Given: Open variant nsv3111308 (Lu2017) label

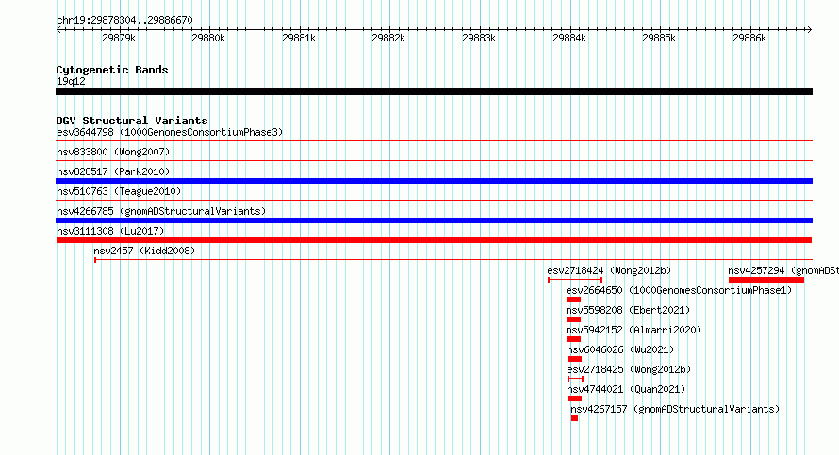Looking at the screenshot, I should [110, 231].
